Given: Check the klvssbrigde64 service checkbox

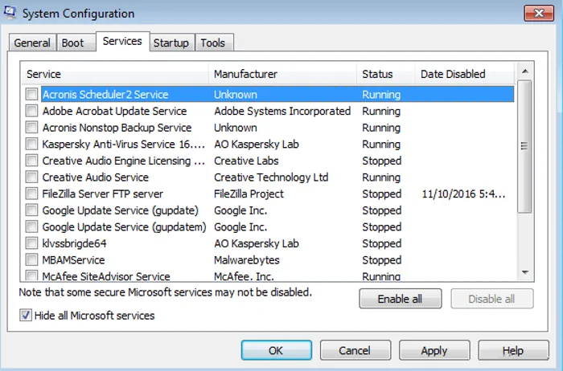Looking at the screenshot, I should (31, 243).
